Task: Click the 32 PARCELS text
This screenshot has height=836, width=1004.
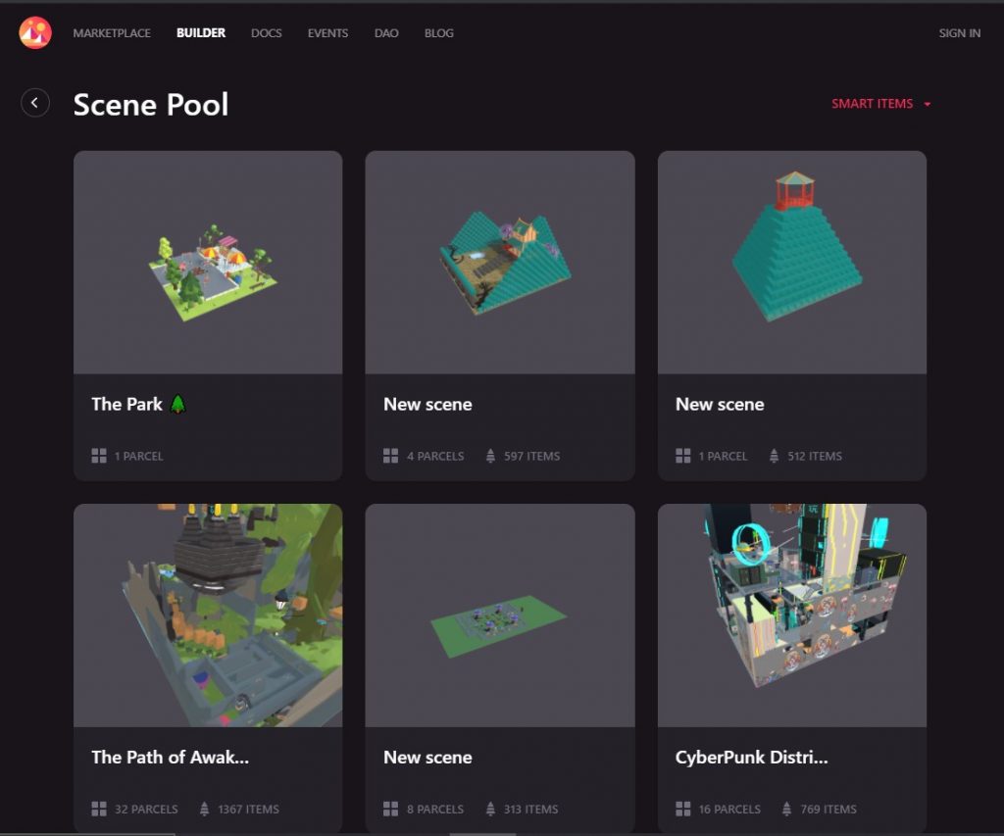Action: (x=146, y=810)
